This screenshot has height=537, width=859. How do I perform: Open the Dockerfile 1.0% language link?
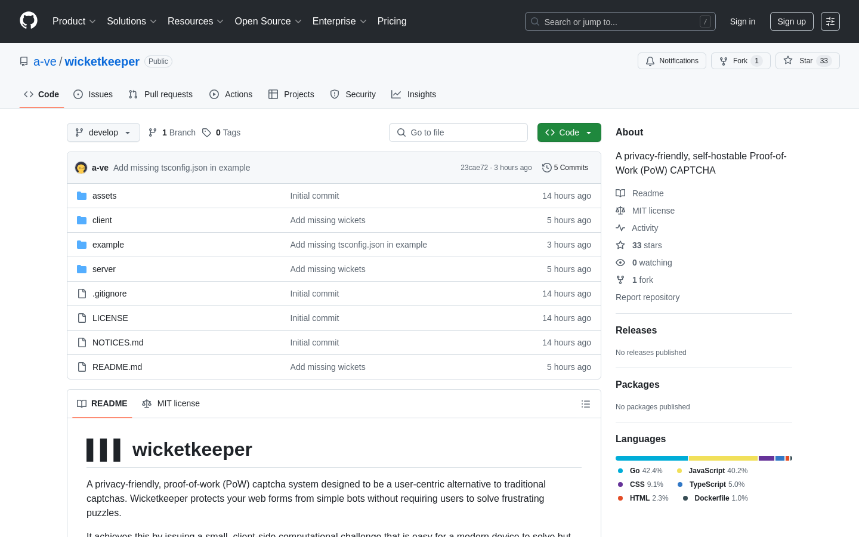tap(715, 498)
